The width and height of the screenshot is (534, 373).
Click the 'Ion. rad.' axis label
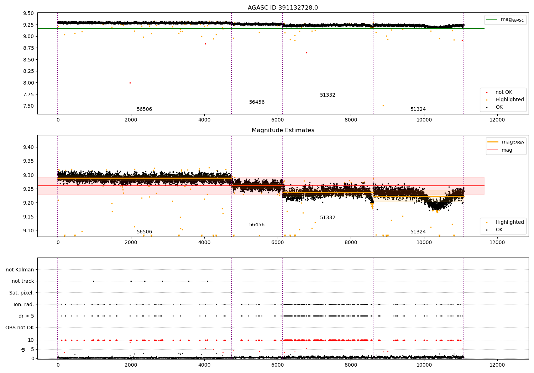click(24, 304)
